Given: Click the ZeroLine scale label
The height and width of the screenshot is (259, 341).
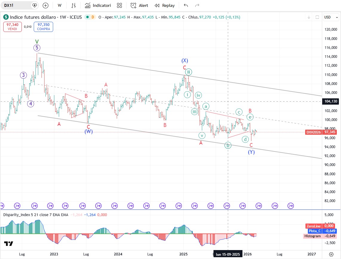Looking at the screenshot, I should click(x=314, y=226).
